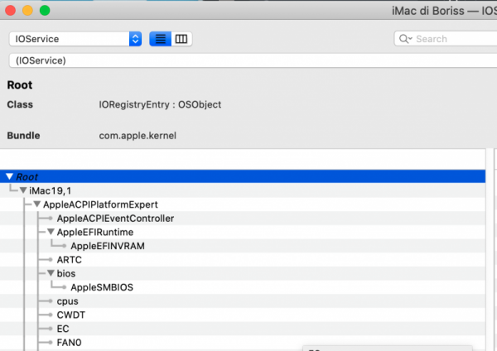Collapse the AppleACPIPlatformExpert triangle
The width and height of the screenshot is (497, 351).
click(37, 204)
